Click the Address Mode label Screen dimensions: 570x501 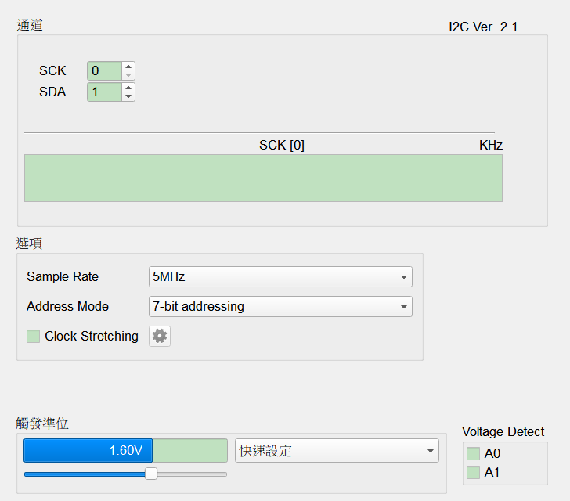[x=67, y=307]
